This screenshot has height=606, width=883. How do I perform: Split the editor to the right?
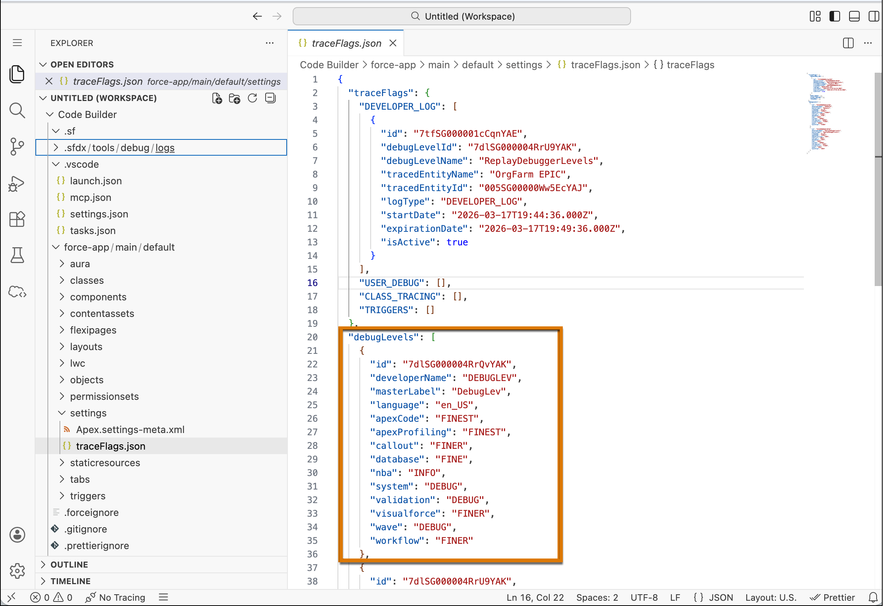click(848, 43)
